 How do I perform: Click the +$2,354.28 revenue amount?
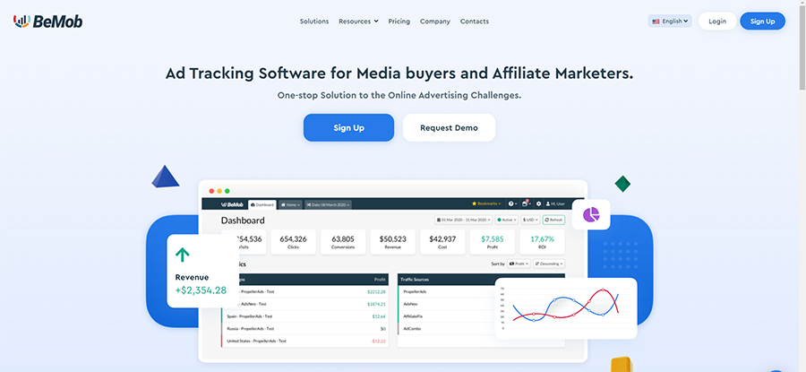201,290
